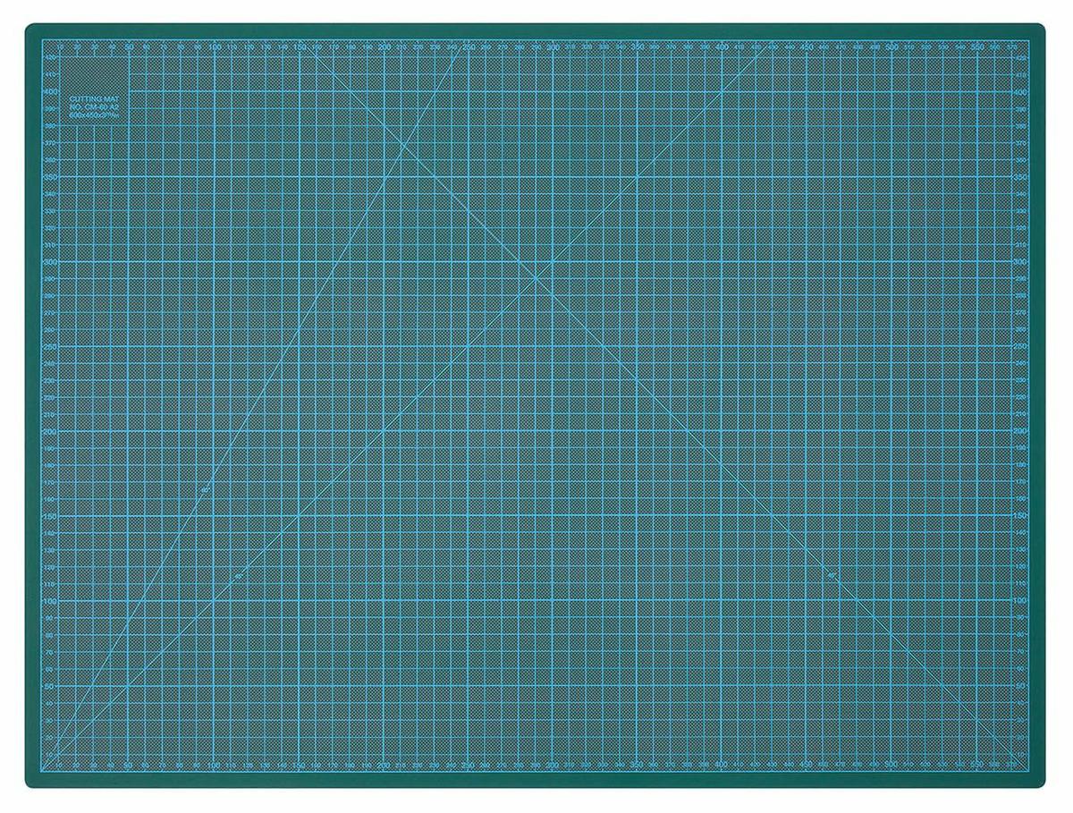Click the 150 mark on the left scale

tap(50, 515)
